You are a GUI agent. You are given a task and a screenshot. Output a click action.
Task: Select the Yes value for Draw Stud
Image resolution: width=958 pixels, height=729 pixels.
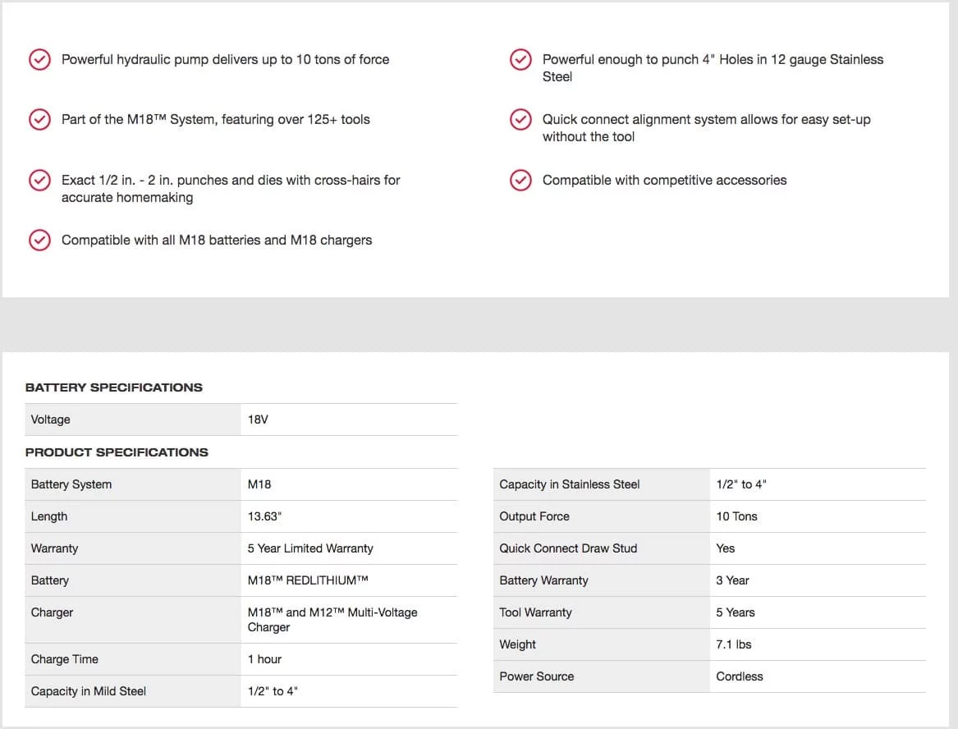click(725, 548)
